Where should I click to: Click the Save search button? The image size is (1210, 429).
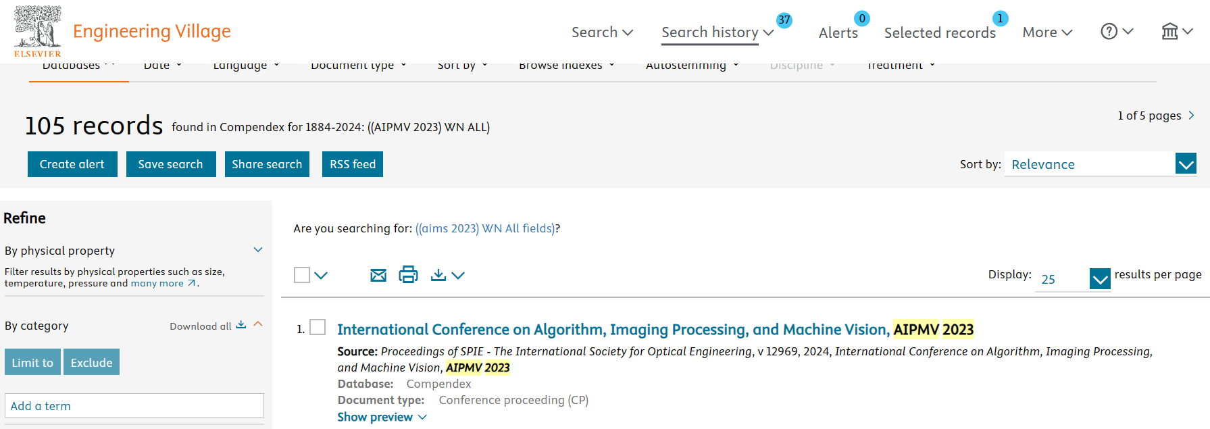click(171, 164)
